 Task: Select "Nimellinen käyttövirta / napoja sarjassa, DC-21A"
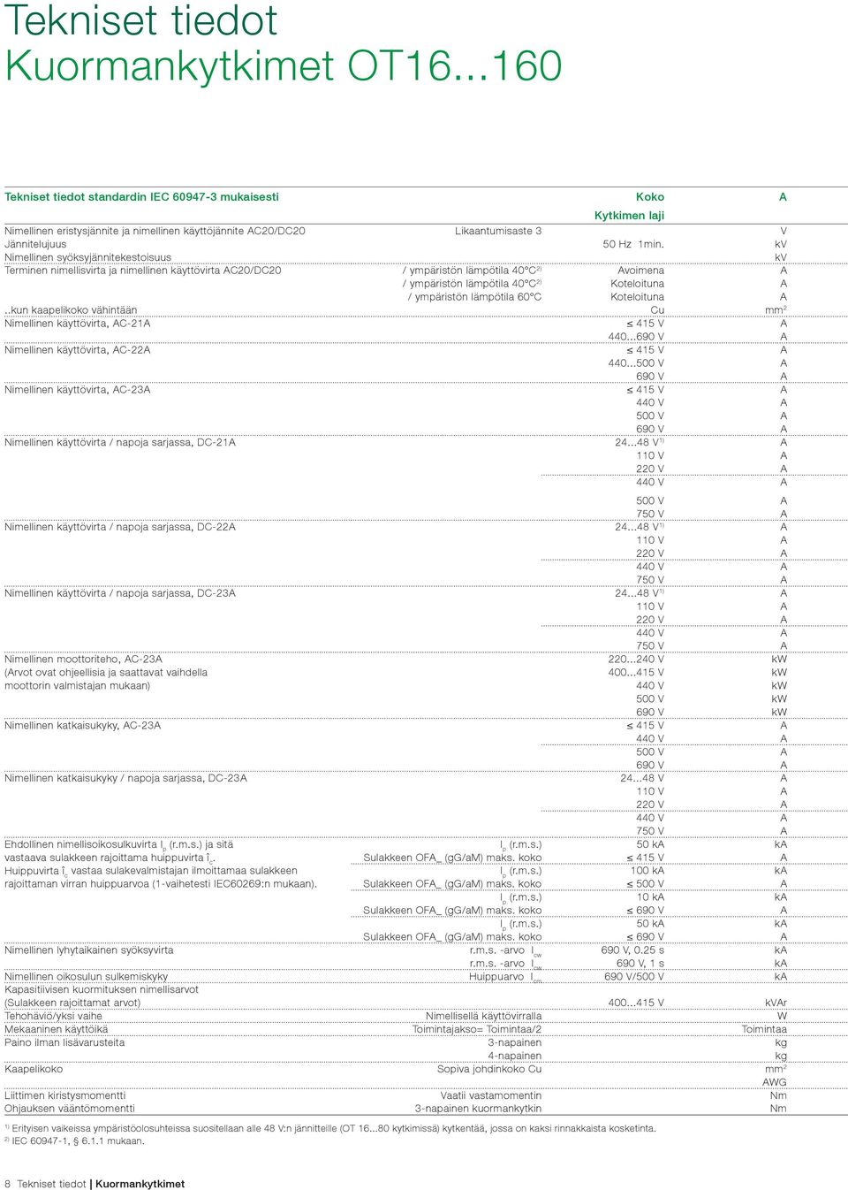coord(120,443)
